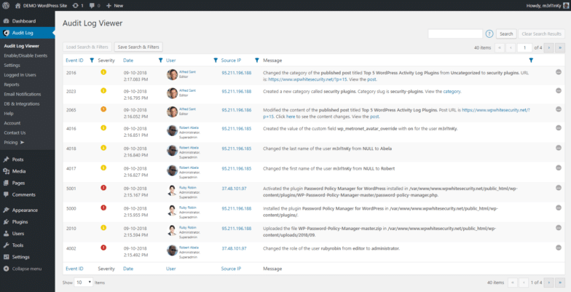This screenshot has height=292, width=571.
Task: Open Account submenu item
Action: 12,123
